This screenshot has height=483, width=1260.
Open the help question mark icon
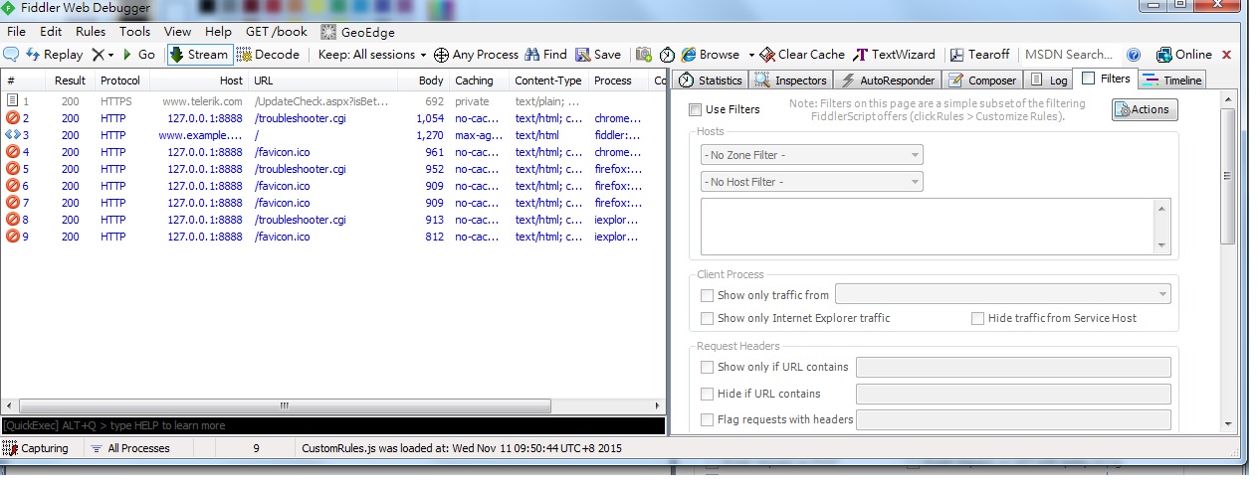point(1133,55)
